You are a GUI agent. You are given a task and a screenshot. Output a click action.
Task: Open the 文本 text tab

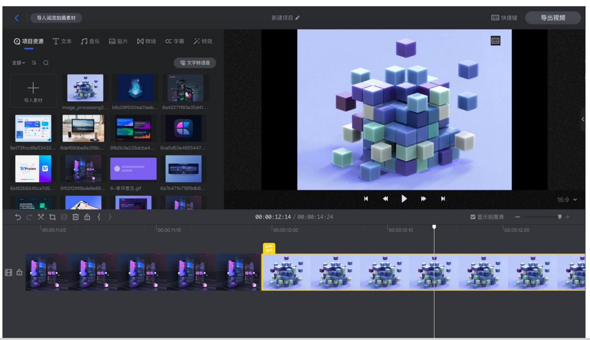coord(62,41)
